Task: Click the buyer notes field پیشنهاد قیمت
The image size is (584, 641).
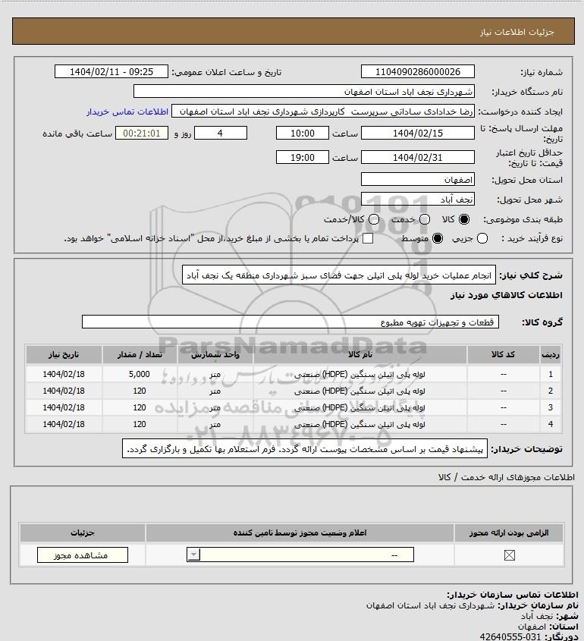Action: click(x=305, y=449)
